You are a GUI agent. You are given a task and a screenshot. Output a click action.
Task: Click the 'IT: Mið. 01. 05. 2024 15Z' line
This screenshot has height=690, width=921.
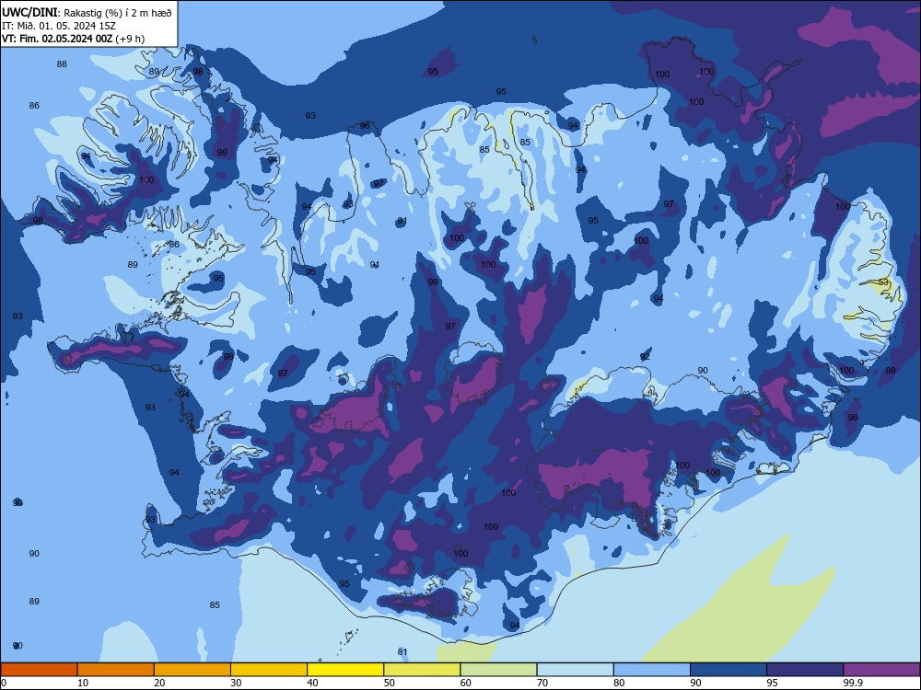(59, 26)
